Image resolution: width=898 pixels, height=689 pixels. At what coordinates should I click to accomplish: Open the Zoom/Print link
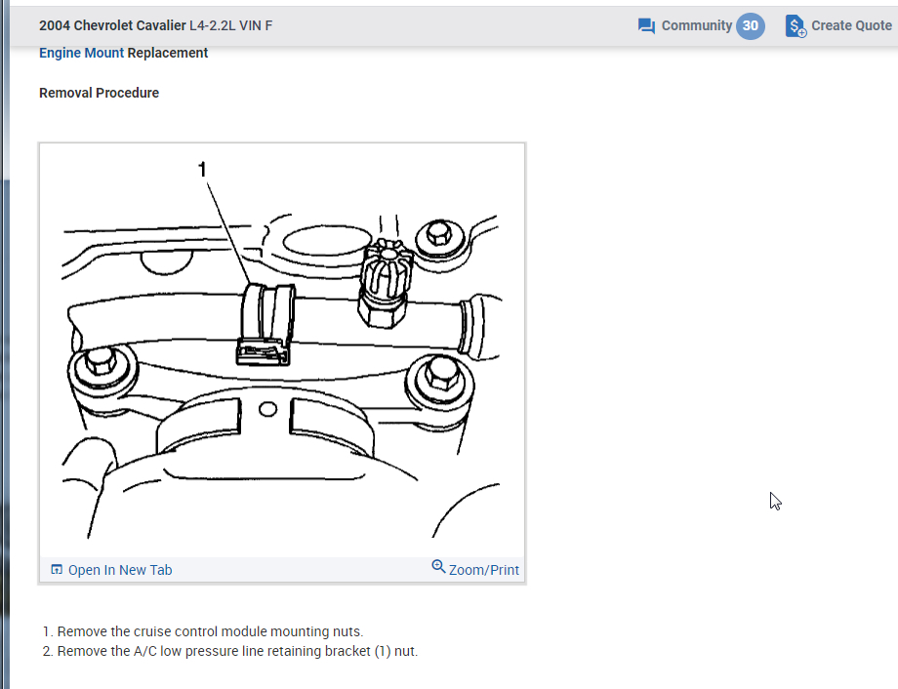coord(484,570)
